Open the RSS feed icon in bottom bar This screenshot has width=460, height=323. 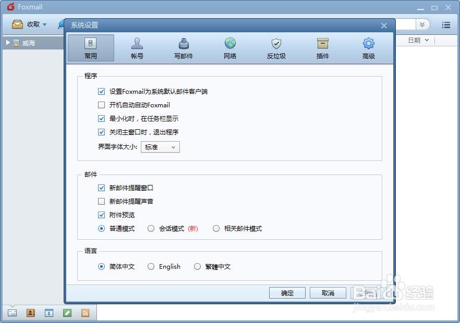click(x=86, y=313)
